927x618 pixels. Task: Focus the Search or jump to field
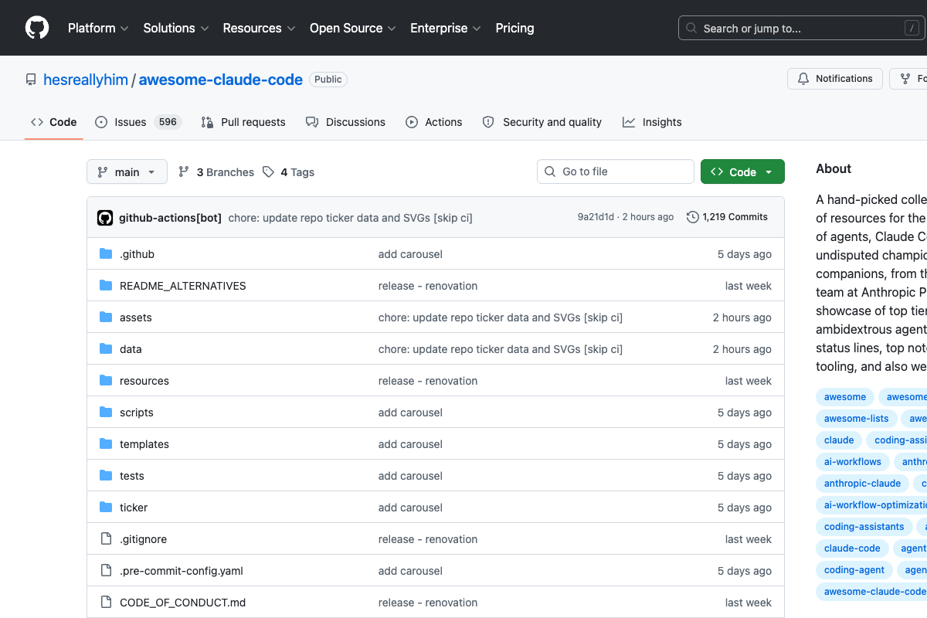(801, 29)
